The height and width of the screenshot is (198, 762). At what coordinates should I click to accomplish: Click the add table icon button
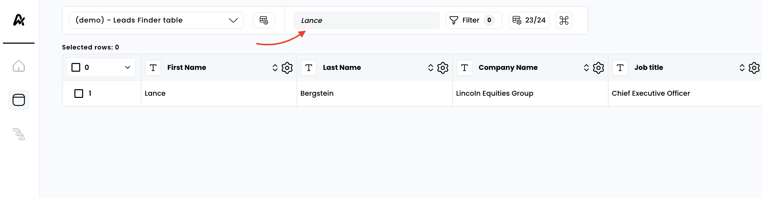264,20
